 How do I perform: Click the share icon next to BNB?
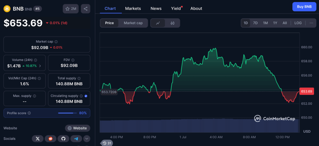point(85,9)
